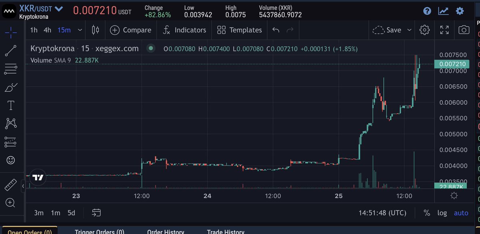Open the prediction and measurement tools
Image resolution: width=480 pixels, height=234 pixels.
coord(11,142)
